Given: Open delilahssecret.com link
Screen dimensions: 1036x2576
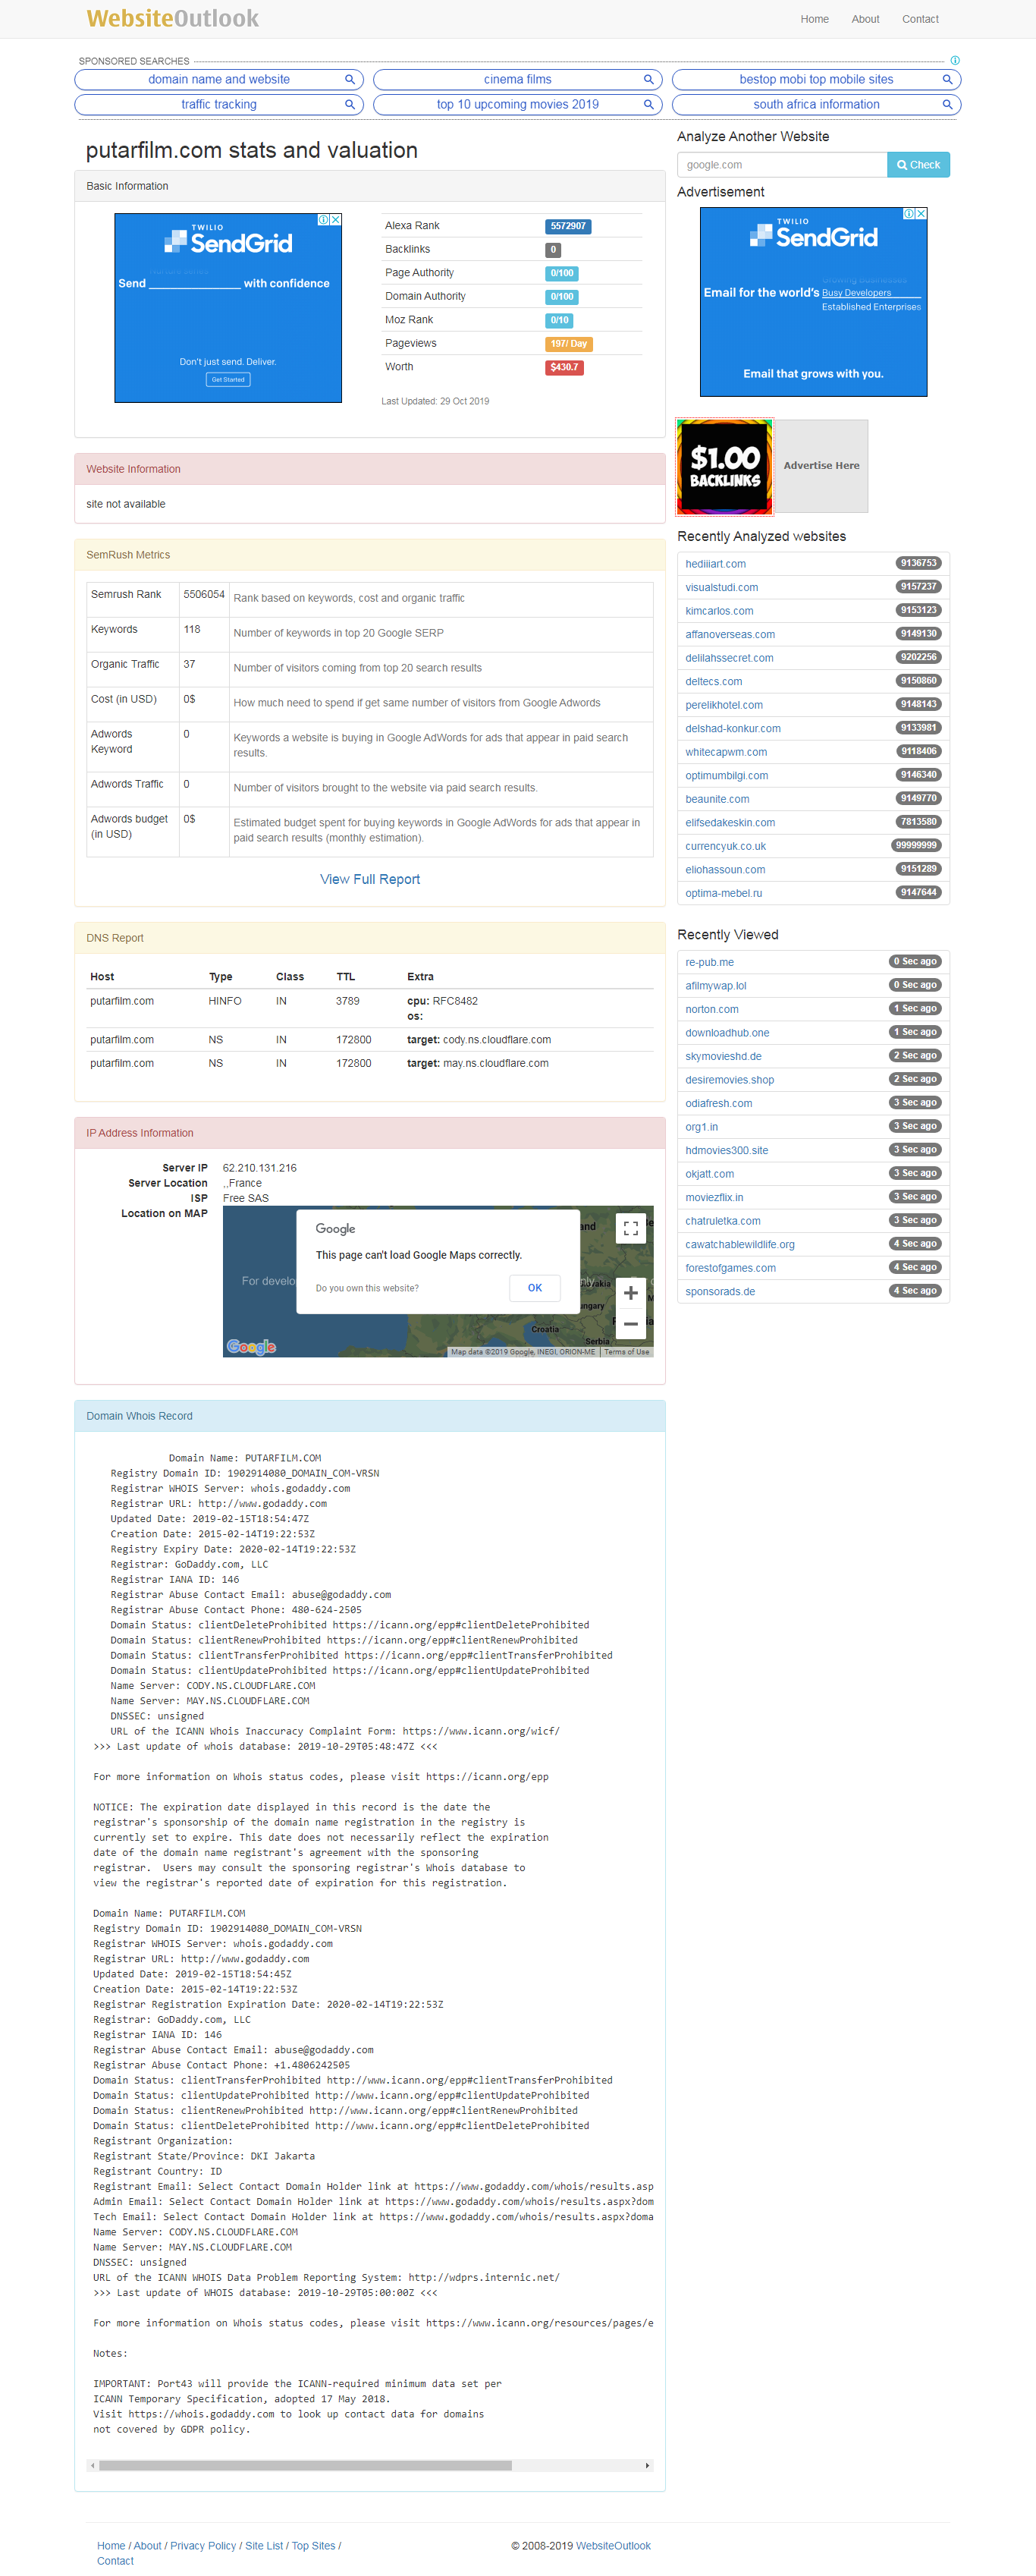Looking at the screenshot, I should click(729, 658).
